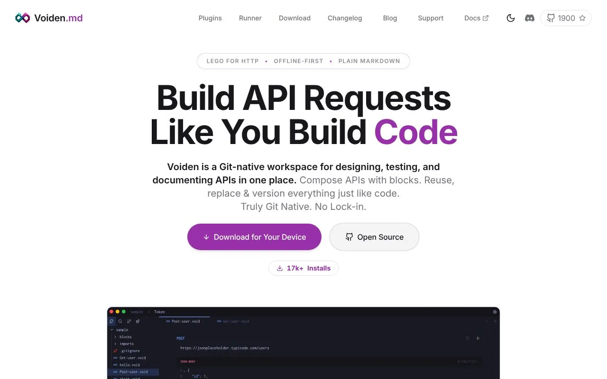Click the PRETTIFY button in JSON-BODY
The height and width of the screenshot is (379, 607).
tap(467, 361)
